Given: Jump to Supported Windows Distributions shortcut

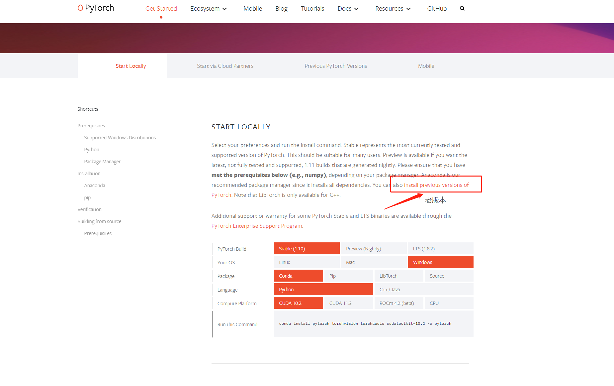Looking at the screenshot, I should click(120, 138).
